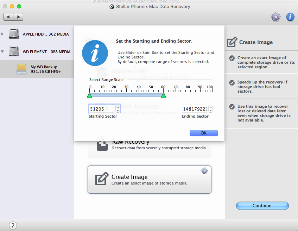Click the 'Select Range Scale' label

click(x=106, y=80)
